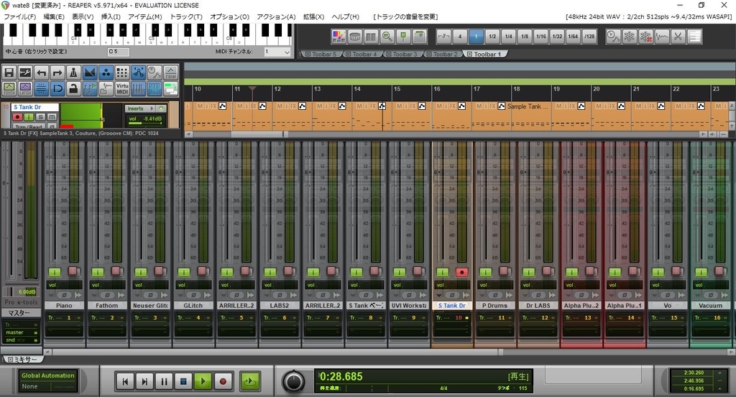Set grid to 1/4 division

point(509,36)
